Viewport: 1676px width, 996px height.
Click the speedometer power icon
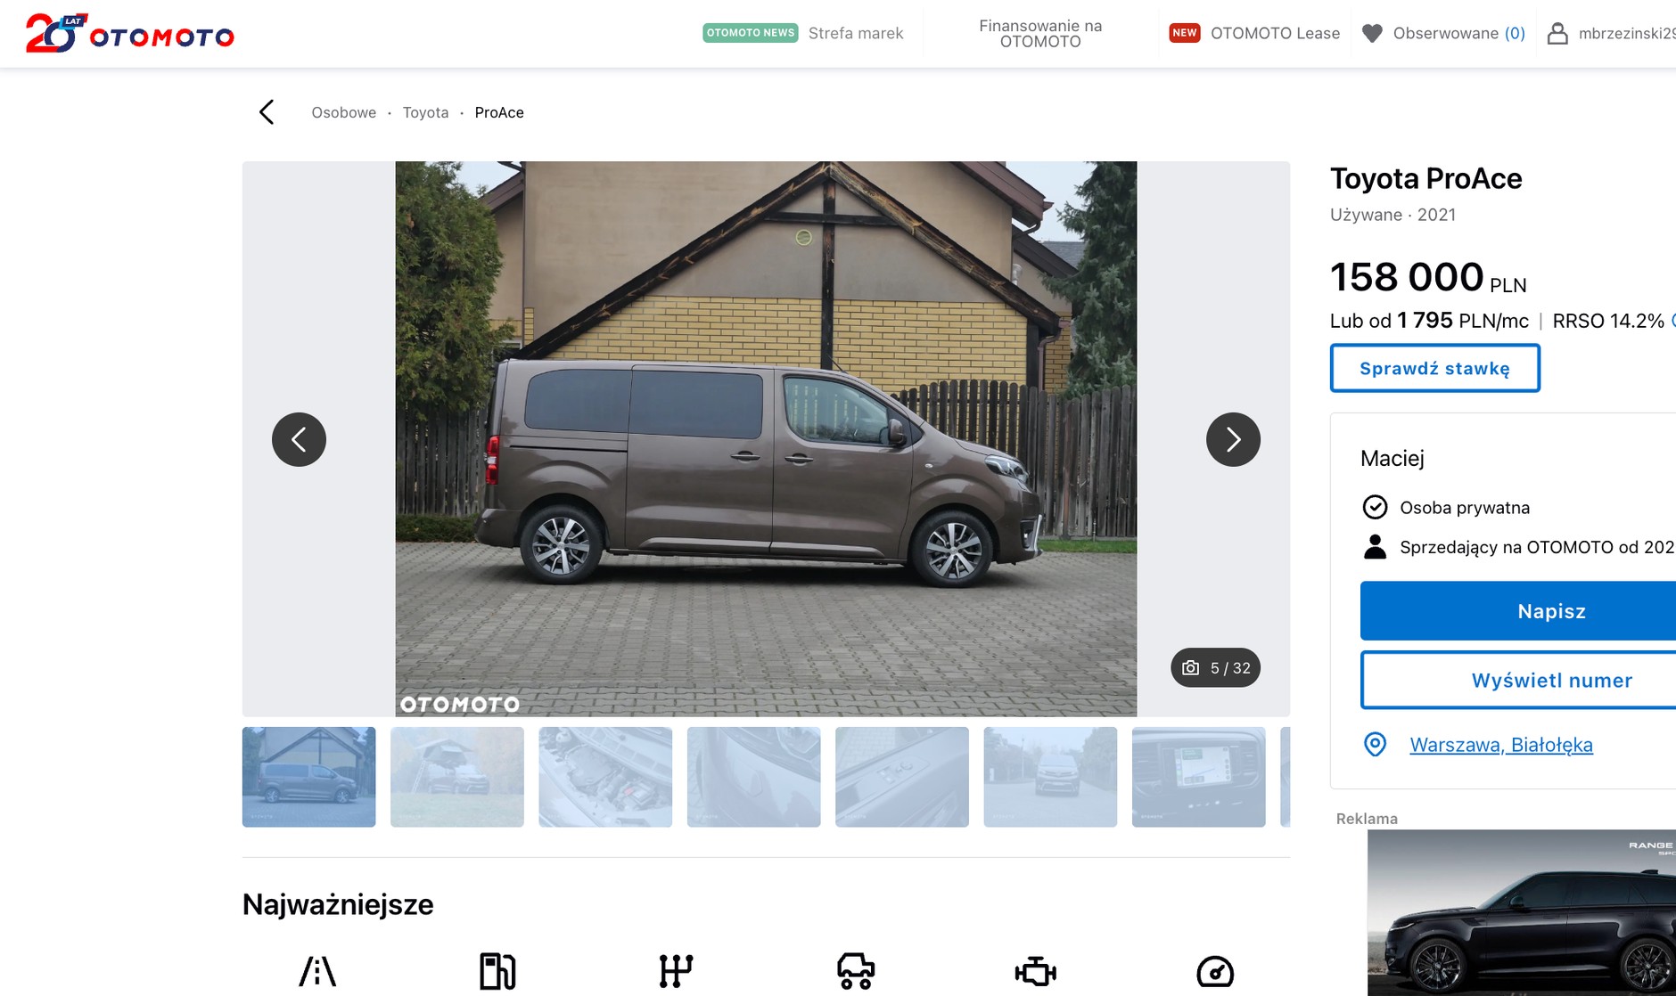tap(1217, 971)
